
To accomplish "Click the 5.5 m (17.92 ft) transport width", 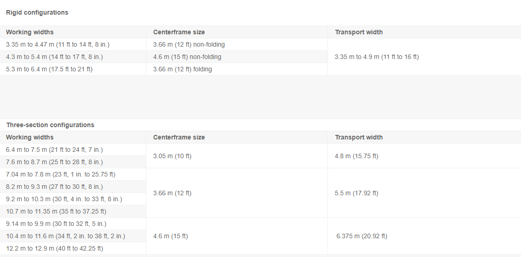I will click(356, 193).
